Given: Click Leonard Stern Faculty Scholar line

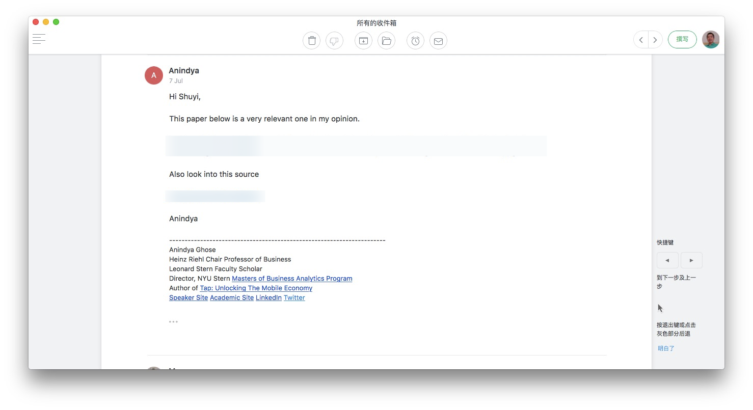Looking at the screenshot, I should point(216,269).
